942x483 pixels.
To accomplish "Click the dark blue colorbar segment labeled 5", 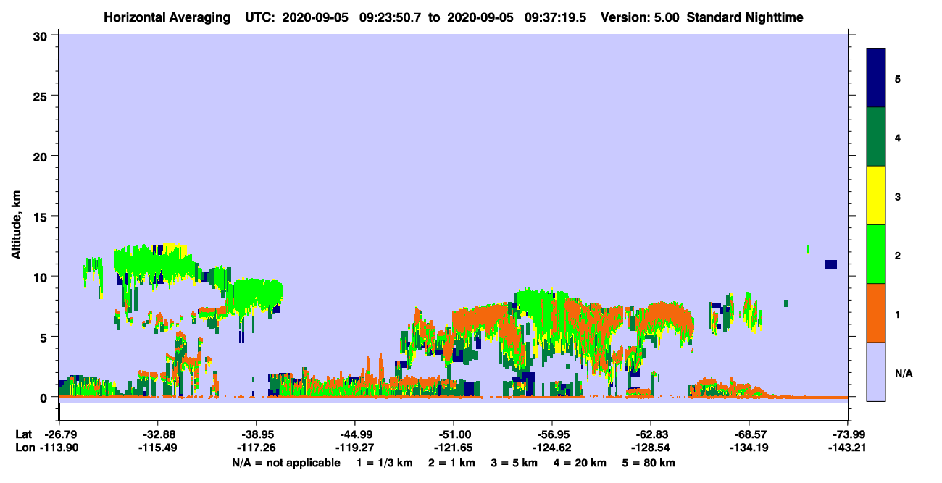I will pos(876,78).
